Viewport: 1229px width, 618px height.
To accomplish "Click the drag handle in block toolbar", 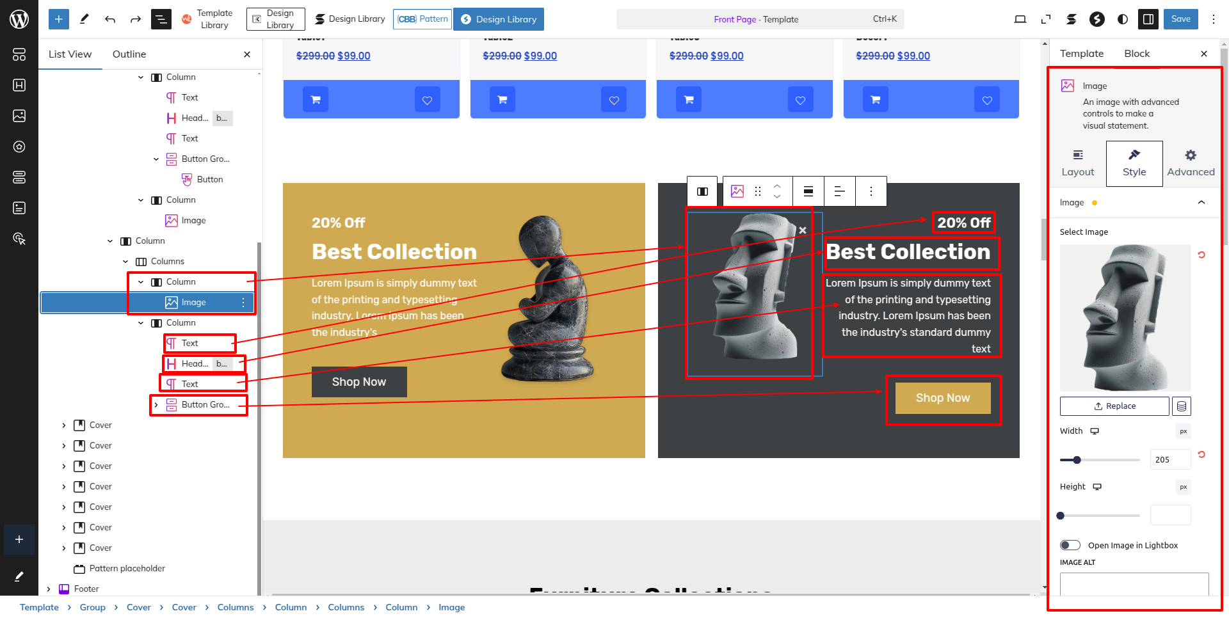I will [x=758, y=191].
